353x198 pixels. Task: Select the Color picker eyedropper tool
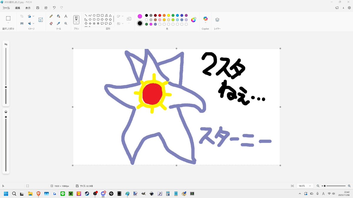pyautogui.click(x=59, y=23)
